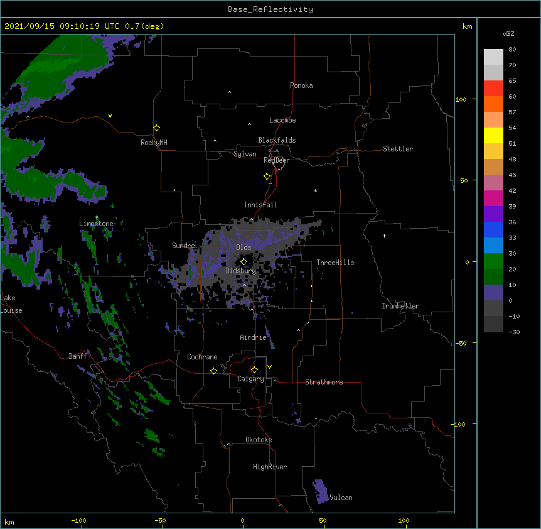Image resolution: width=541 pixels, height=529 pixels.
Task: Click the Olds city label
Action: tap(244, 248)
